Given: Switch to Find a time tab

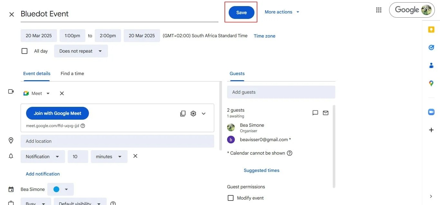Looking at the screenshot, I should (72, 73).
